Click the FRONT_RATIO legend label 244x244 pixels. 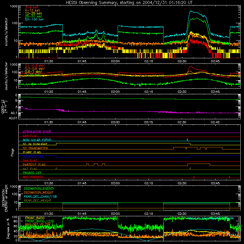point(35,218)
